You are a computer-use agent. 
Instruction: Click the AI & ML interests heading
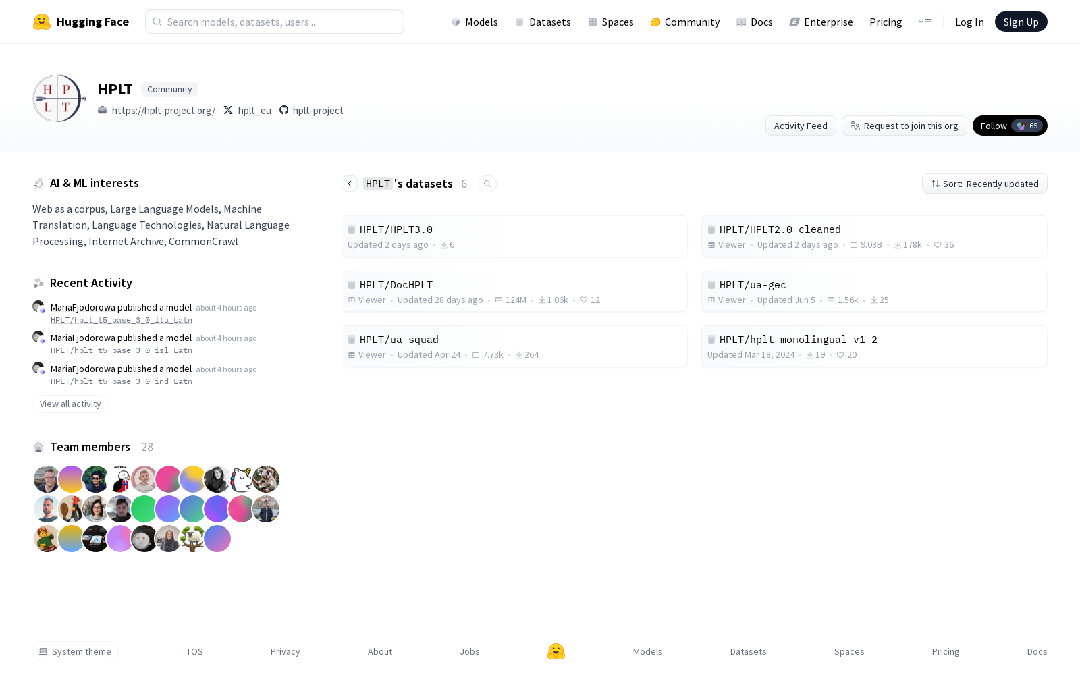coord(94,183)
